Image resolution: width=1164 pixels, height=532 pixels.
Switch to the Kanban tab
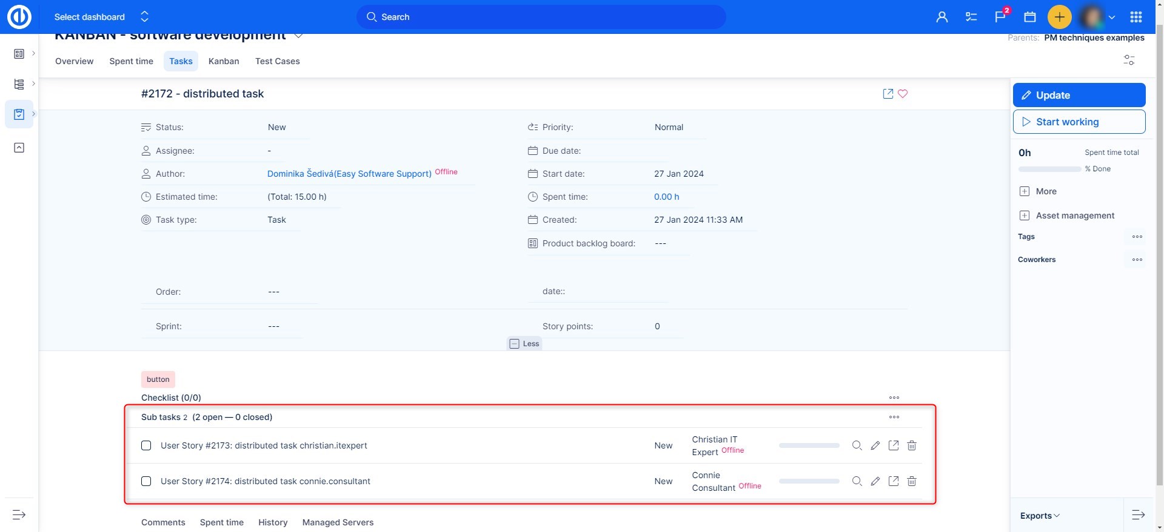point(224,61)
